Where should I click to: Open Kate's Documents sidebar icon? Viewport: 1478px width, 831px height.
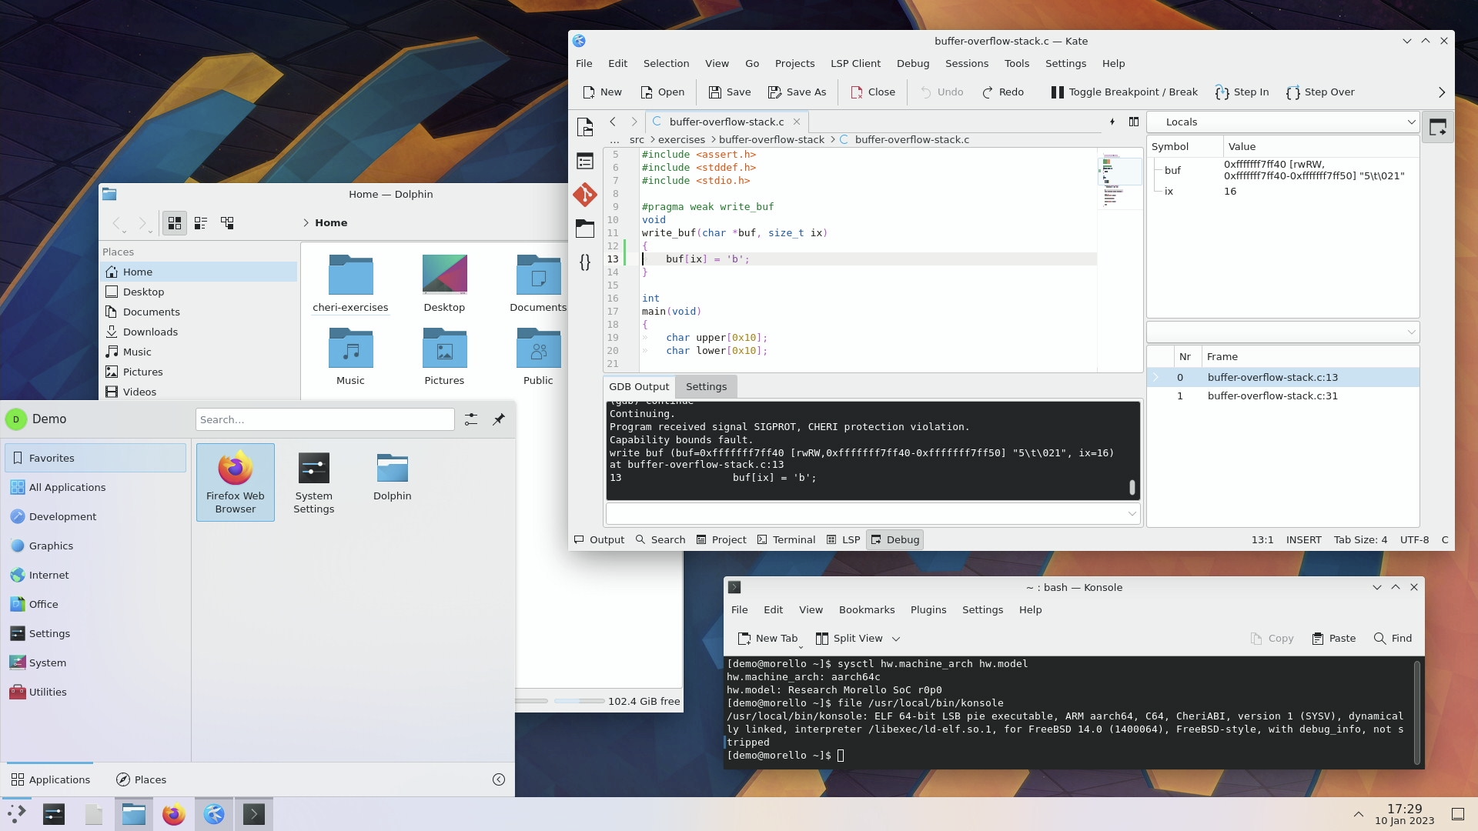click(584, 127)
